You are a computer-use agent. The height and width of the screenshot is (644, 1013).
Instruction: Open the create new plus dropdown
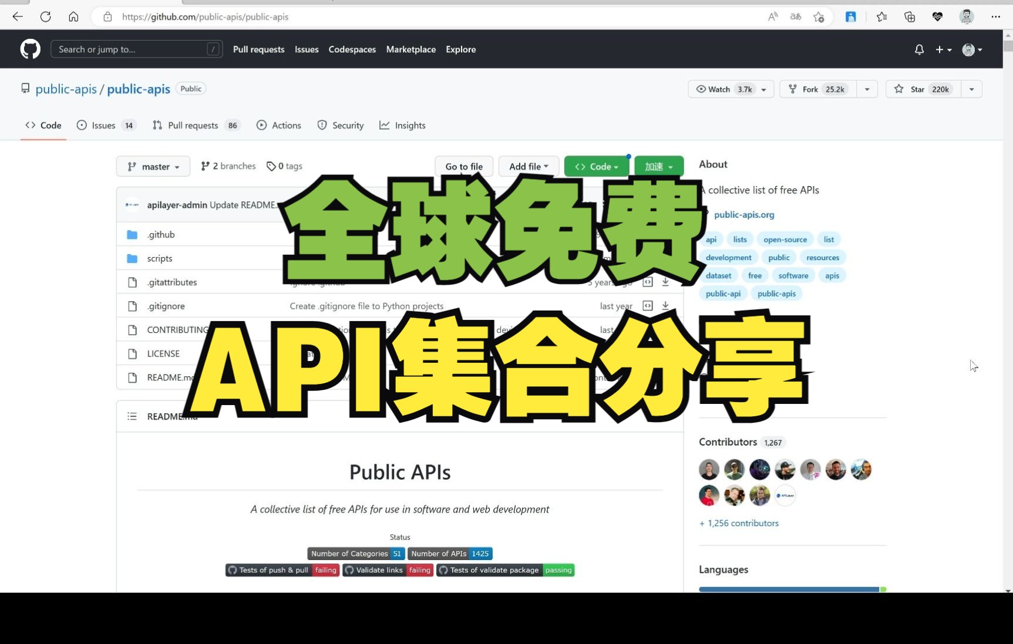click(943, 50)
